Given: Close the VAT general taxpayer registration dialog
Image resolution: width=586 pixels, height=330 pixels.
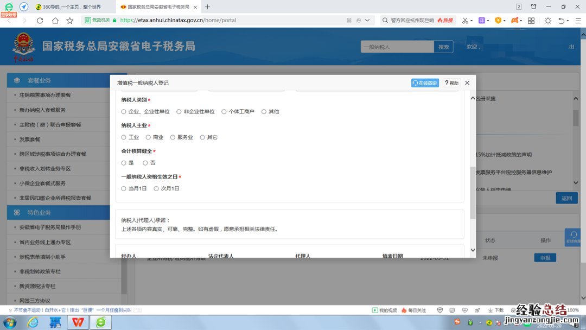Looking at the screenshot, I should [x=467, y=83].
